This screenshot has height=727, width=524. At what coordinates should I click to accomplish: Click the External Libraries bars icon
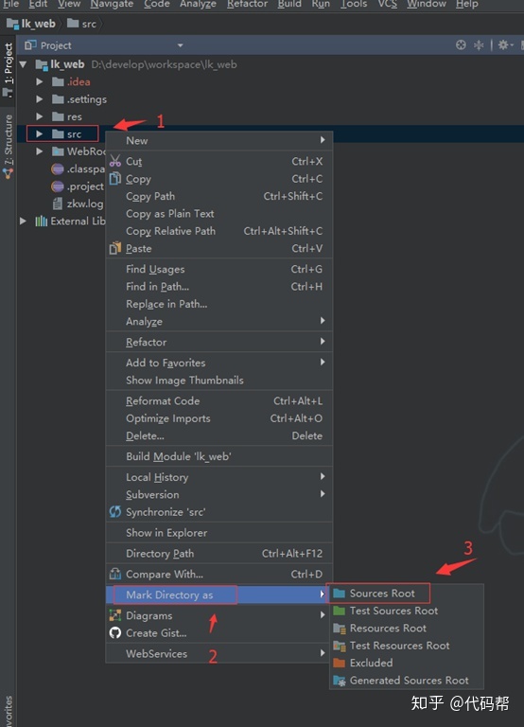tap(42, 222)
